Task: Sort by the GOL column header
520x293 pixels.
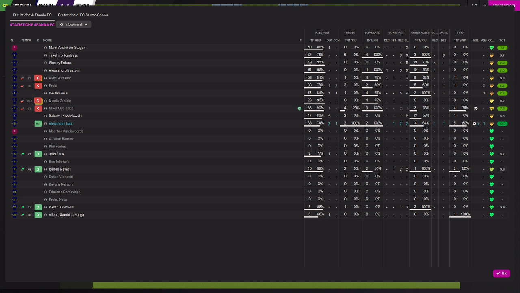Action: pos(476,40)
